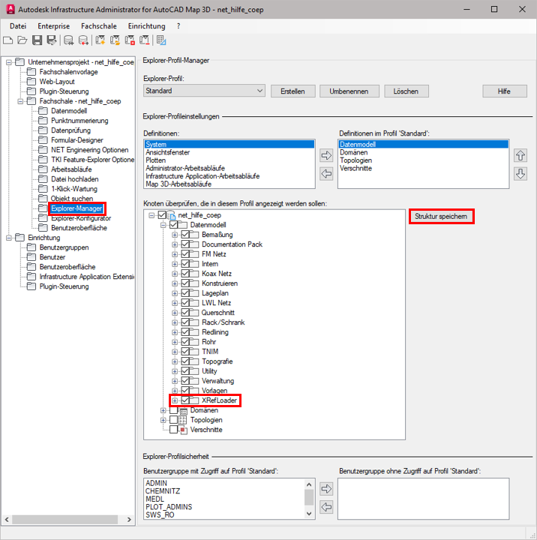Collapse the Datenmodell node in profile tree
This screenshot has width=537, height=540.
163,225
